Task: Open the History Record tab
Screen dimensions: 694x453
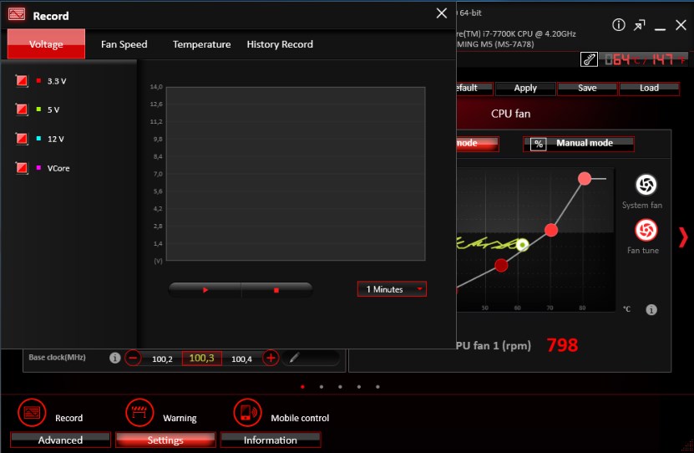Action: 280,44
